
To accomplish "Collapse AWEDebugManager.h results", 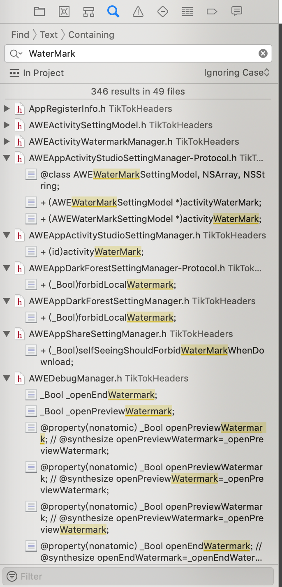I will (6, 378).
